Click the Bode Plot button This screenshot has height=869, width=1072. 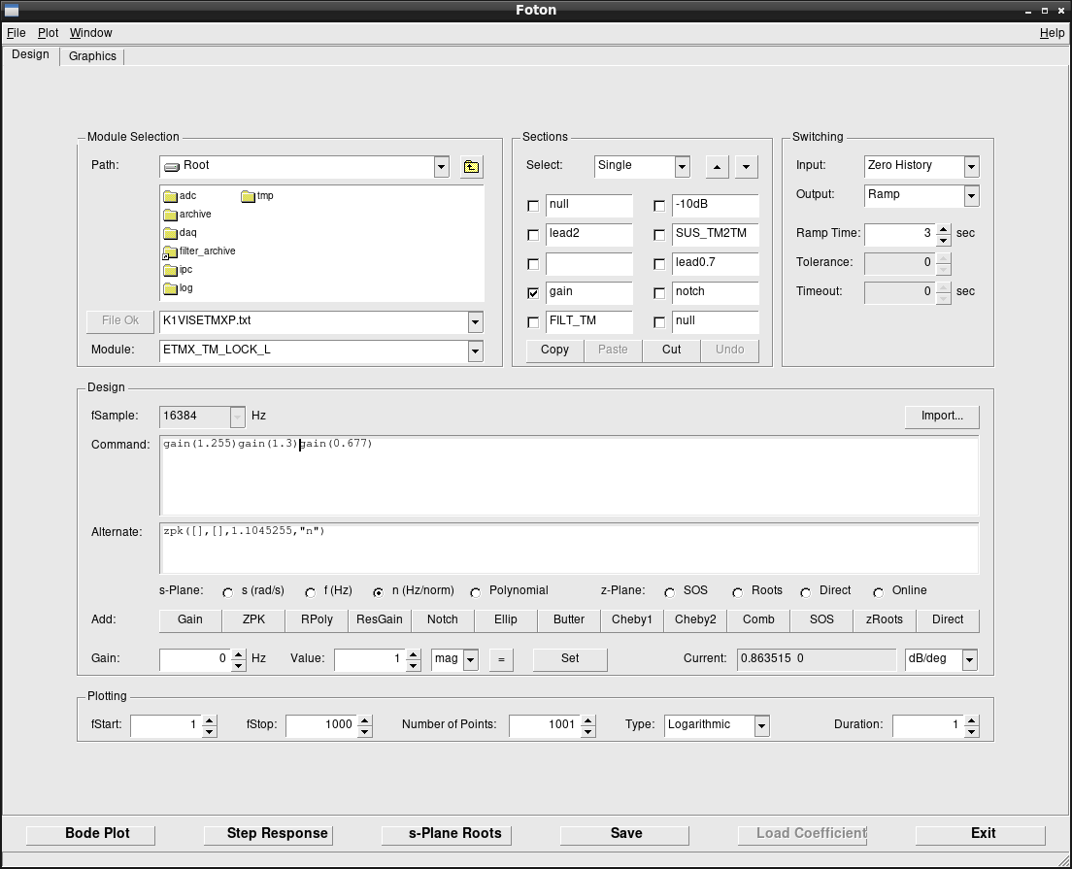click(x=97, y=834)
